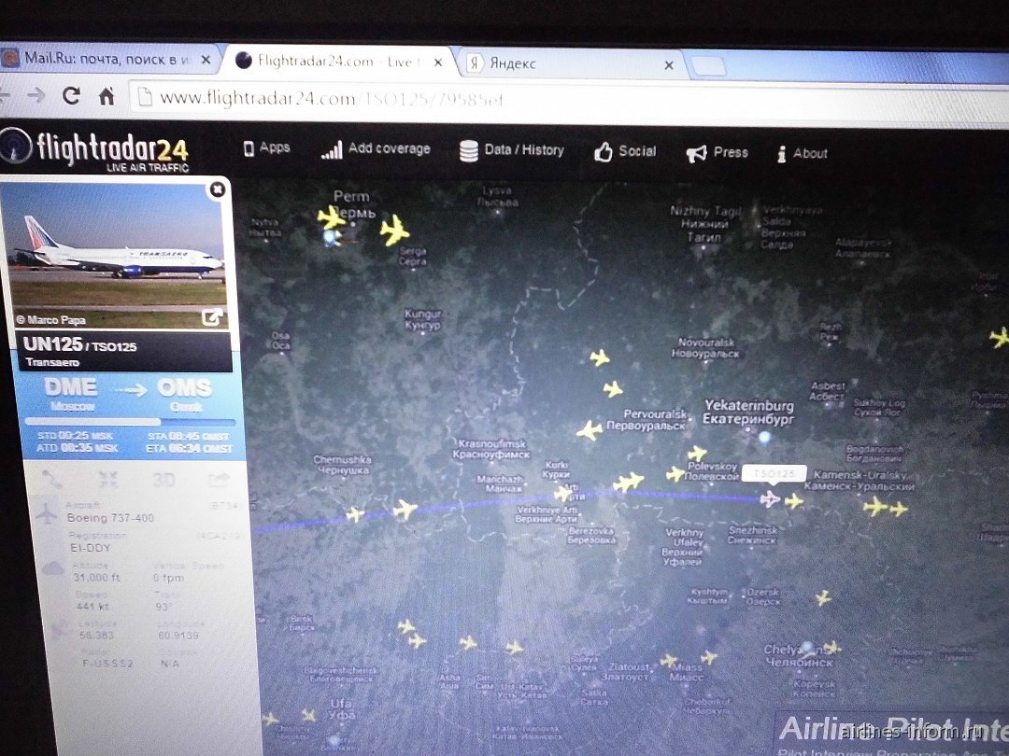Screen dimensions: 1009x756
Task: Click the Kungur city label on map
Action: 423,319
